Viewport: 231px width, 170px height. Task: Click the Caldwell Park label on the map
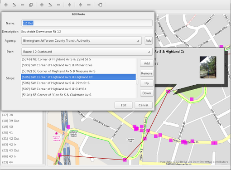pyautogui.click(x=130, y=140)
